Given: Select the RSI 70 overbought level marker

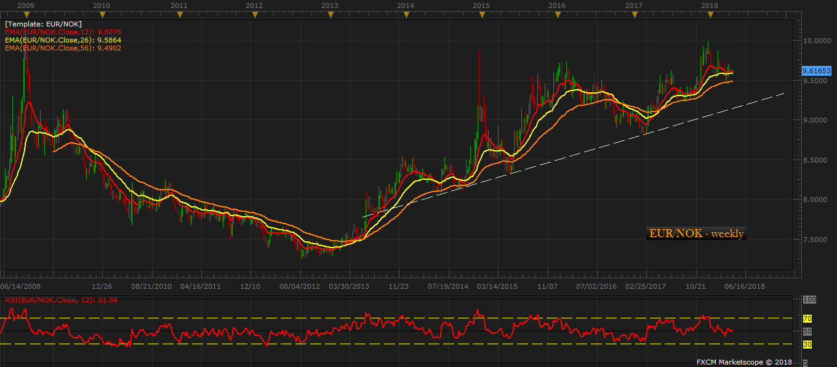Looking at the screenshot, I should (807, 318).
